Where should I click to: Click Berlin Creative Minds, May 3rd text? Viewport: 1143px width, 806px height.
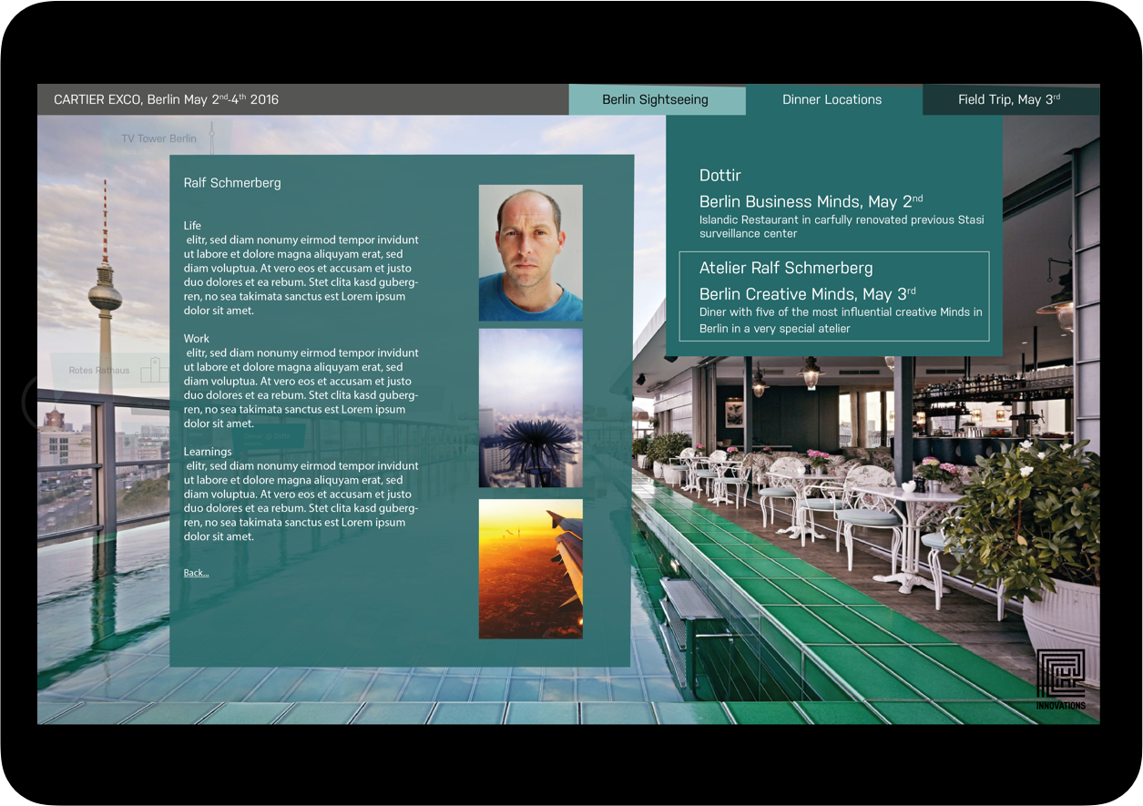pos(807,294)
